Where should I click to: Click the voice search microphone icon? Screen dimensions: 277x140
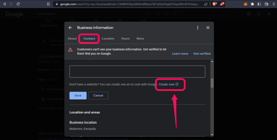(x=158, y=14)
